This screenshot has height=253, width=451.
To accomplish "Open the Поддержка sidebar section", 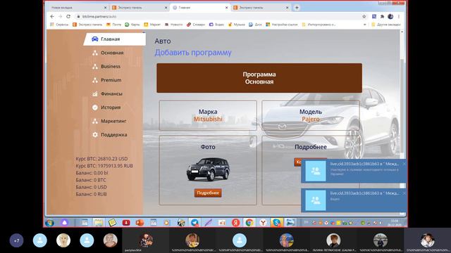I will point(110,134).
